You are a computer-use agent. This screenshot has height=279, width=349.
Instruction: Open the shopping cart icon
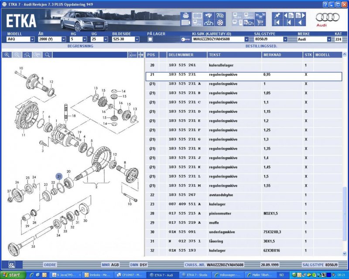click(x=260, y=23)
